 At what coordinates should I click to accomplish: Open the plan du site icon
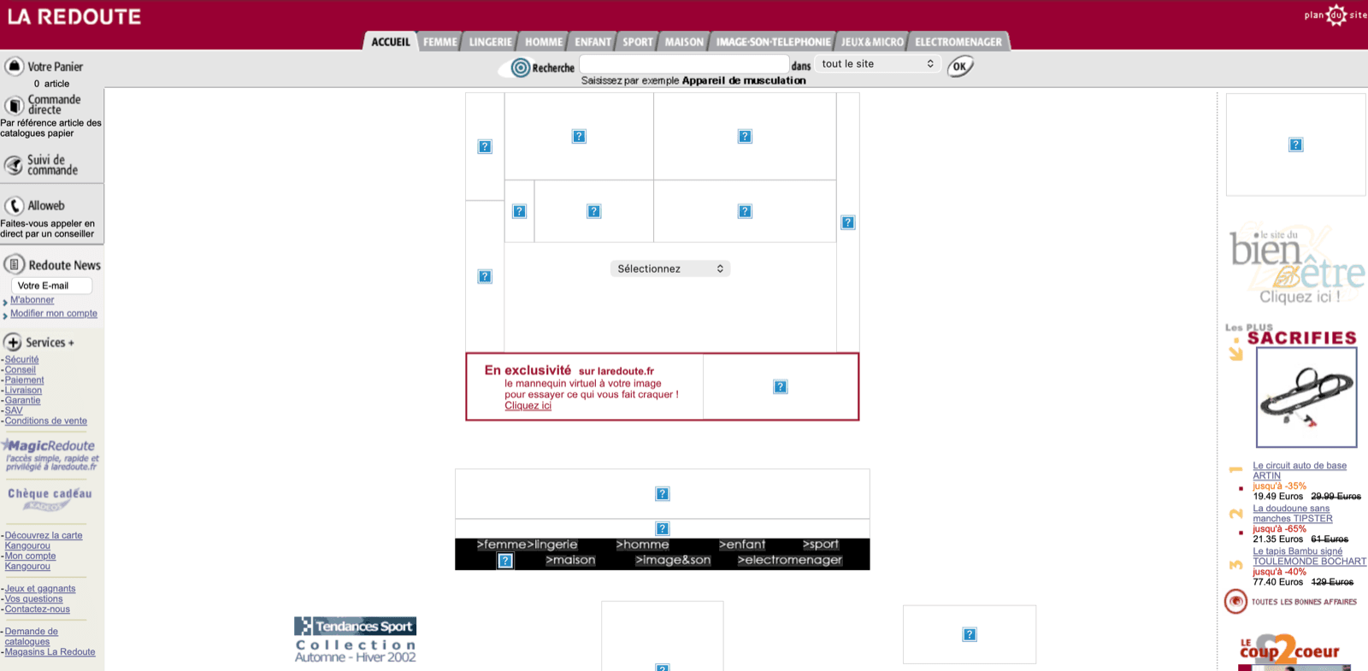(x=1336, y=15)
